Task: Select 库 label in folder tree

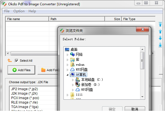Action: coord(77,59)
